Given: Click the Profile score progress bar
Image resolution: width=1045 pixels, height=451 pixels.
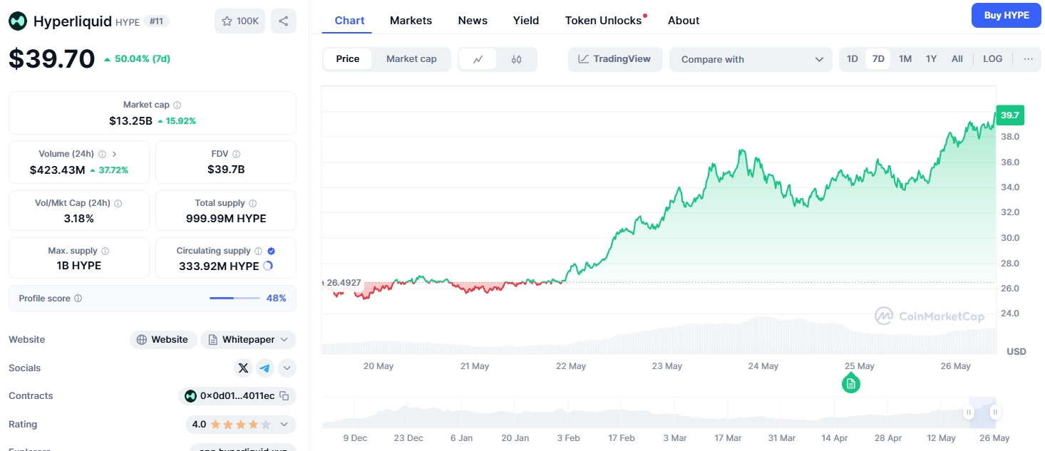Looking at the screenshot, I should (235, 299).
